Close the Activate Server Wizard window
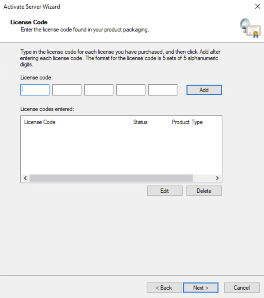The height and width of the screenshot is (298, 264). [x=257, y=7]
